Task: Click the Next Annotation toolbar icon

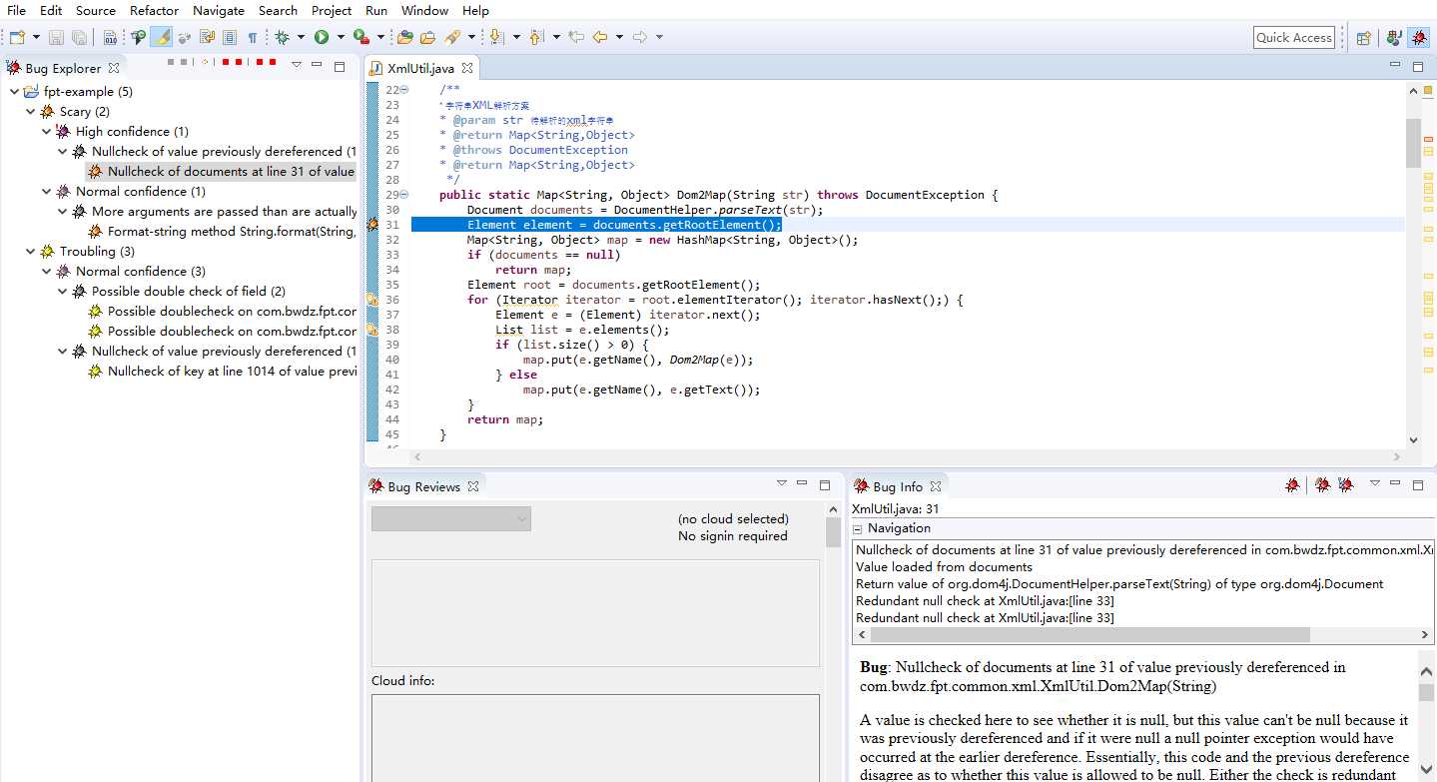Action: tap(496, 37)
